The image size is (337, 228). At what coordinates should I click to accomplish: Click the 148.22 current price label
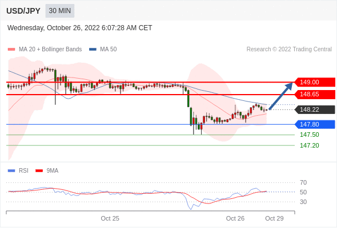(x=315, y=109)
